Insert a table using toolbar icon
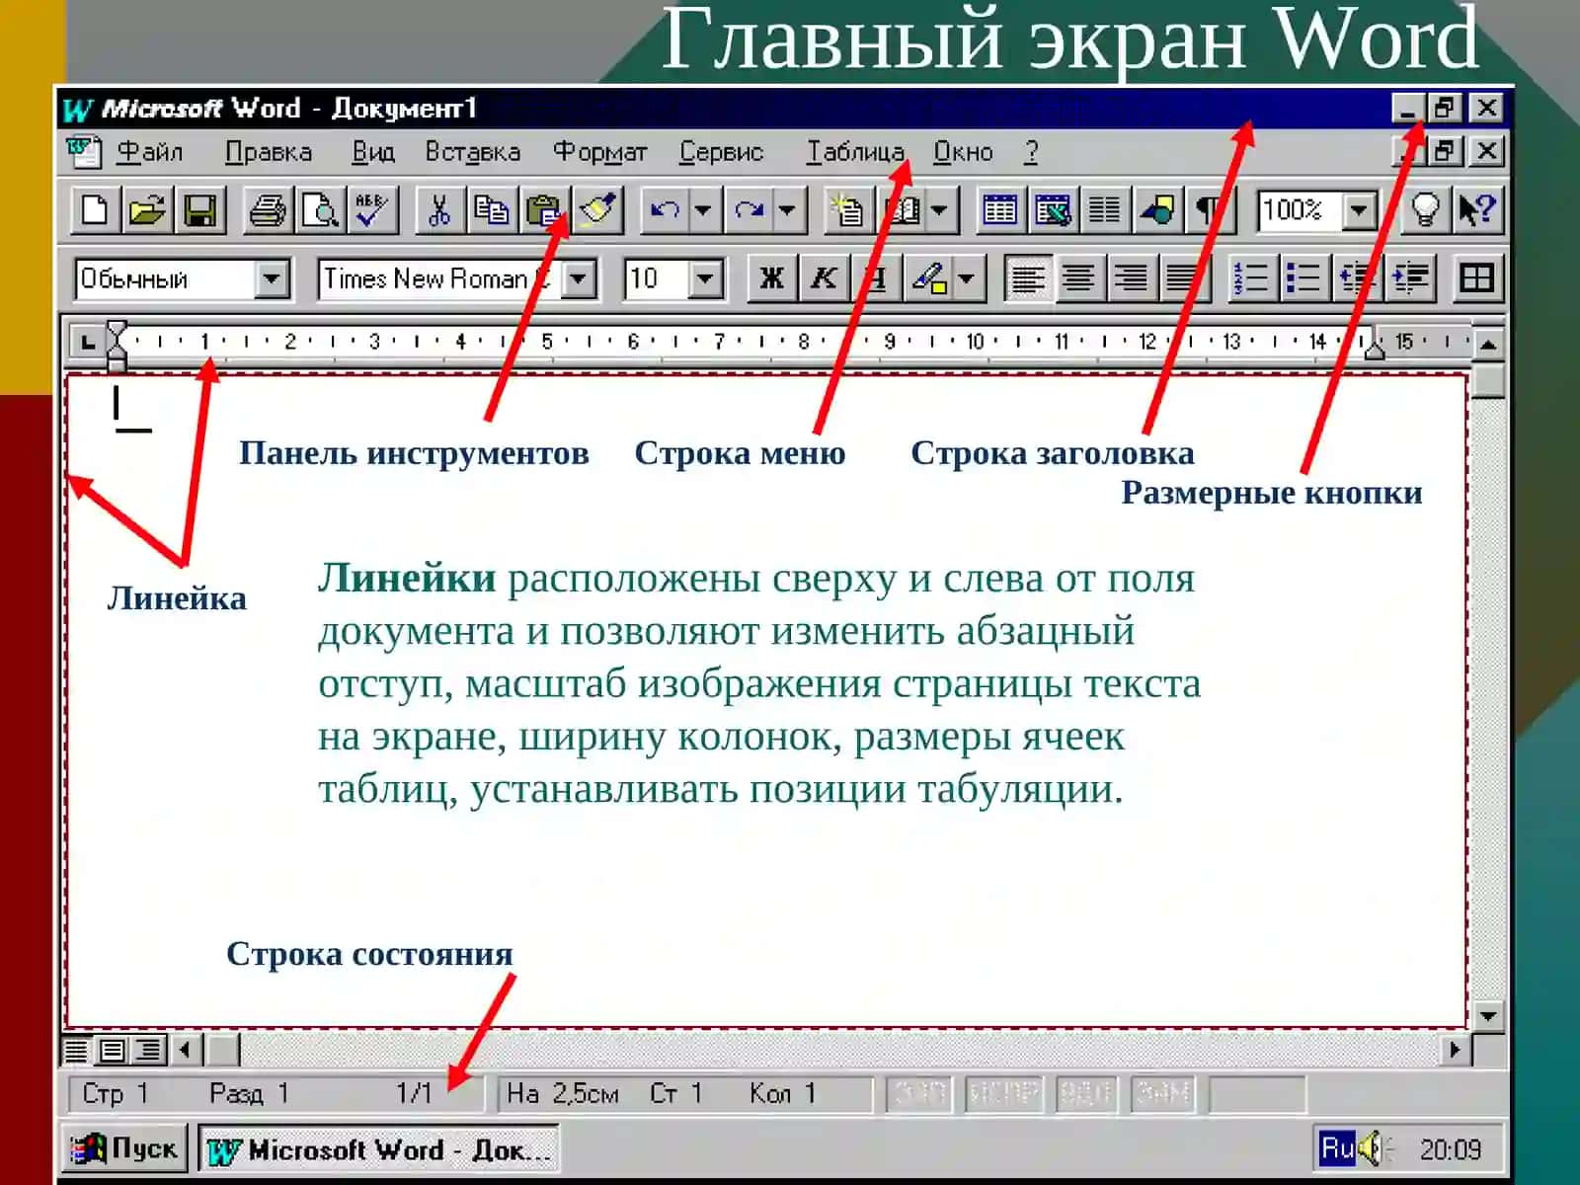Viewport: 1580px width, 1185px height. 999,210
